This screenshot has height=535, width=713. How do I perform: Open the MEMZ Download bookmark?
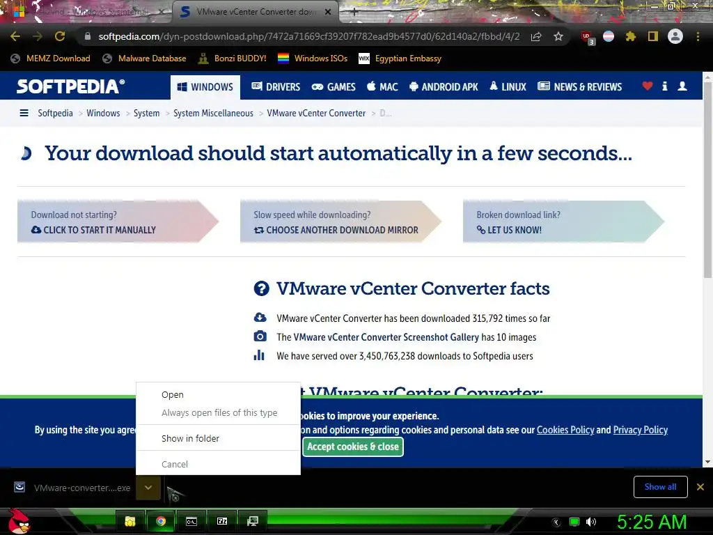pos(50,59)
